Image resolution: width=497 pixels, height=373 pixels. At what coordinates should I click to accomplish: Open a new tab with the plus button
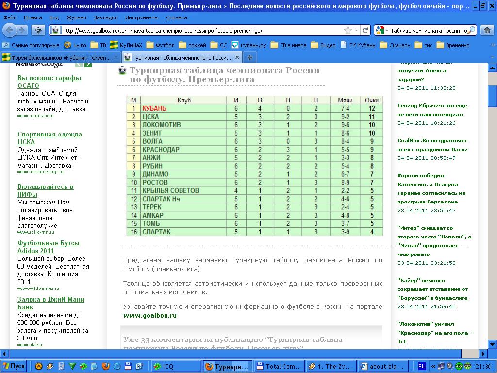coord(250,57)
